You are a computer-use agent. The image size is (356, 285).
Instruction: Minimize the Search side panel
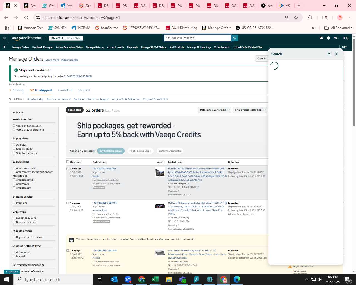329,54
